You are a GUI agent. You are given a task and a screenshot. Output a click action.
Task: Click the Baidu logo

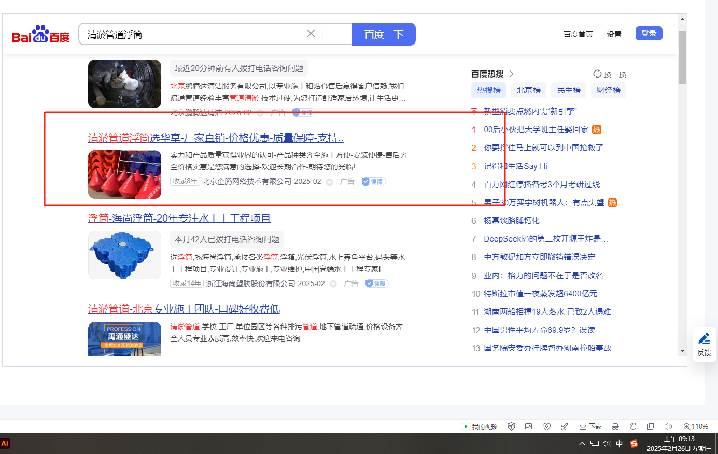[x=40, y=34]
